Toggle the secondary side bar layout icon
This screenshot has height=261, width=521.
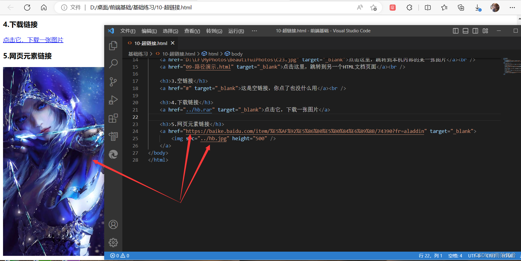(475, 31)
